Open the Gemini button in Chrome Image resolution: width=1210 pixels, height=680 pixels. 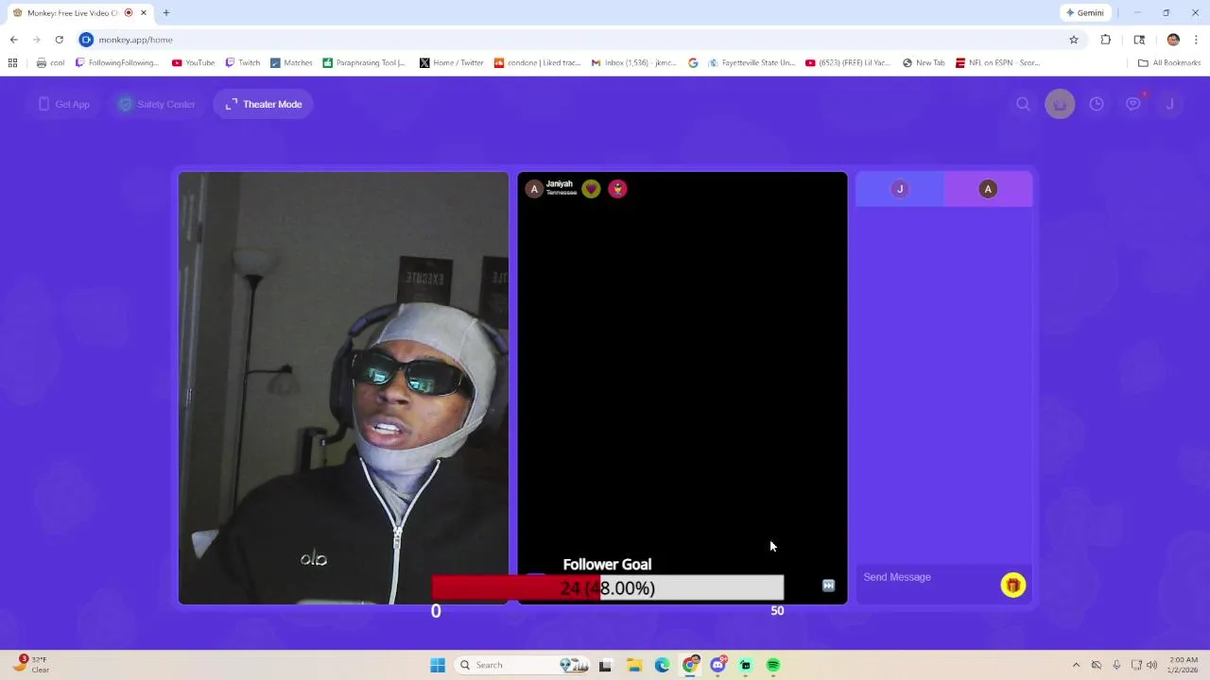point(1084,13)
